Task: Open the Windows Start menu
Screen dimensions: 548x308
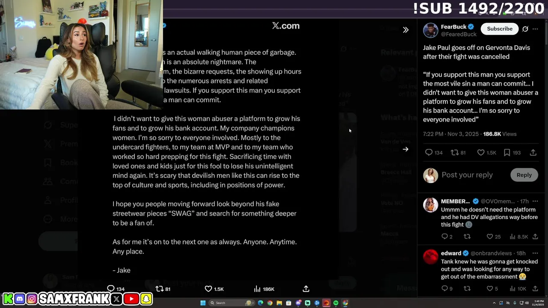Action: (x=203, y=303)
